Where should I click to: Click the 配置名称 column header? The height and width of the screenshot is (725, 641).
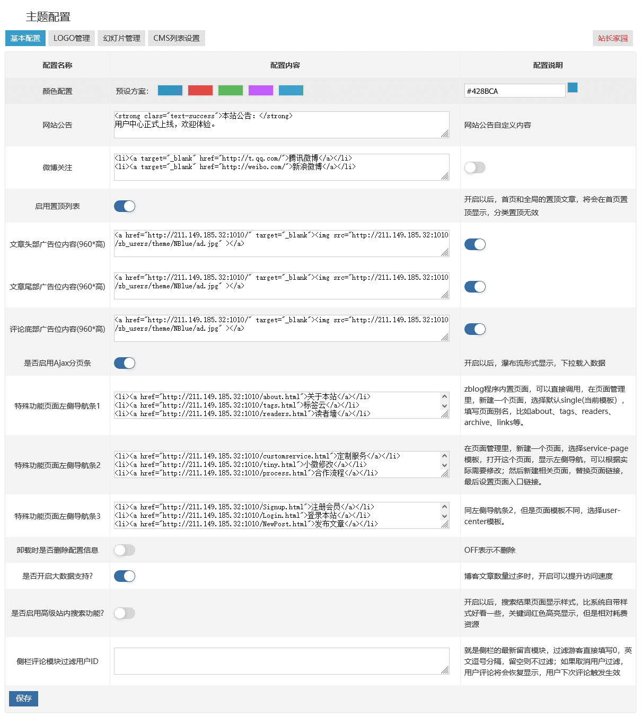coord(57,65)
